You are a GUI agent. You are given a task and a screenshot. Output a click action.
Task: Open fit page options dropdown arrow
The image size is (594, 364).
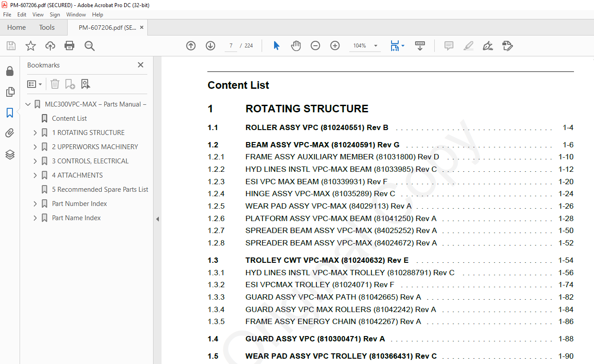point(403,46)
